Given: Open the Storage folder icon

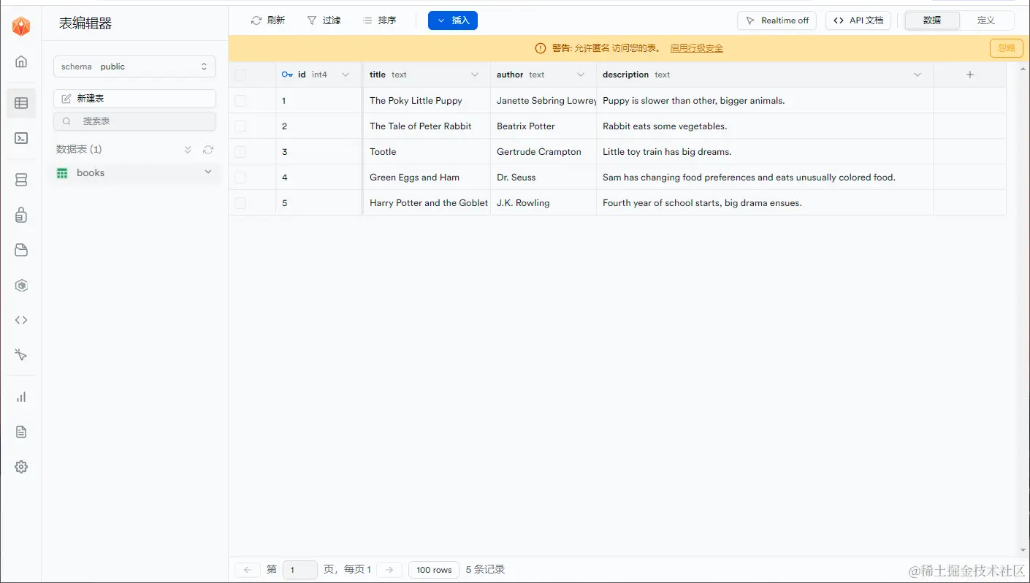Looking at the screenshot, I should (21, 250).
